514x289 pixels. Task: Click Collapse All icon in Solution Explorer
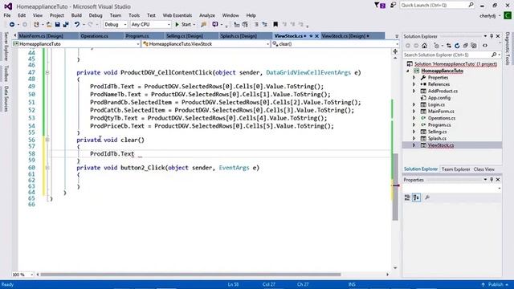(x=466, y=46)
